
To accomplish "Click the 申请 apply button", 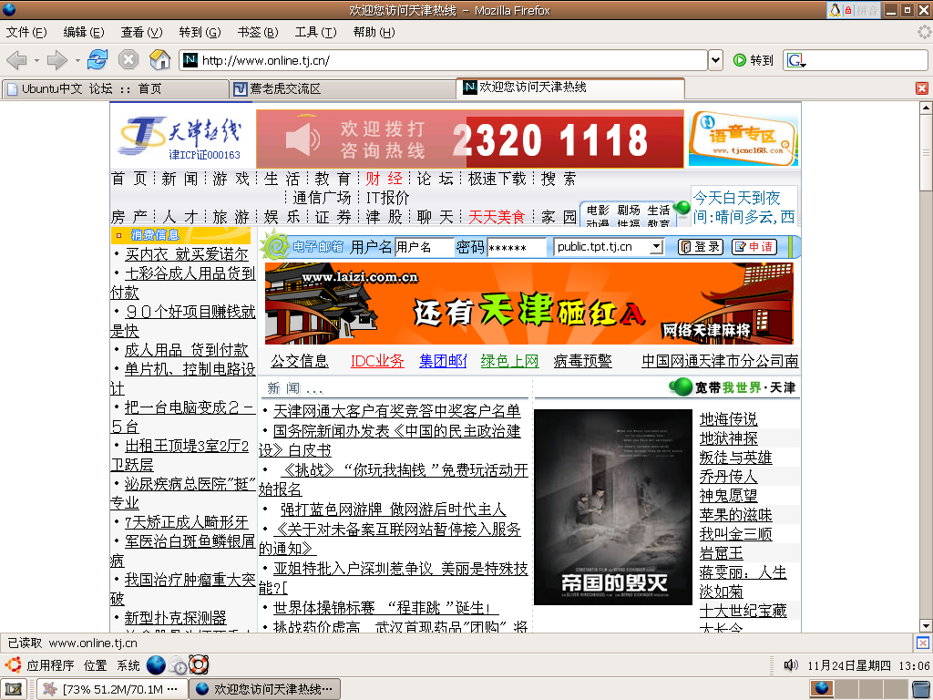I will coord(754,246).
